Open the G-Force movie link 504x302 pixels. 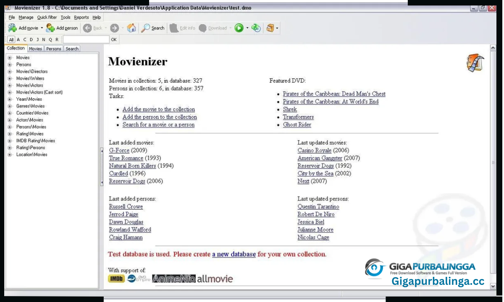(x=119, y=150)
